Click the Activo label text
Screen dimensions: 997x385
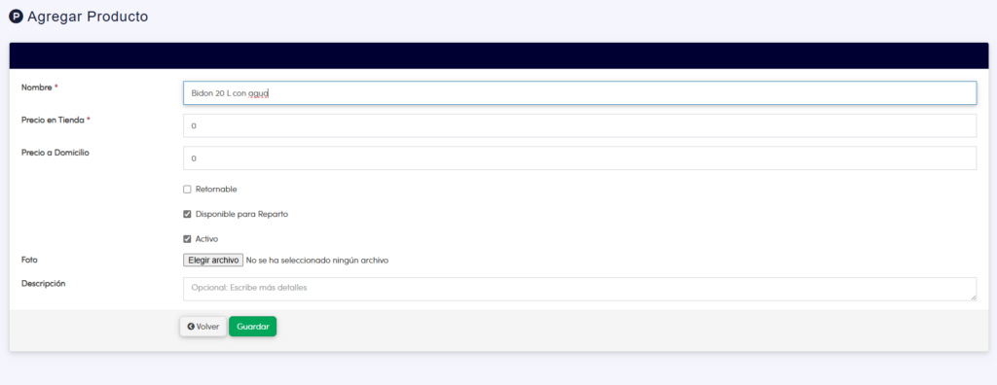tap(206, 239)
